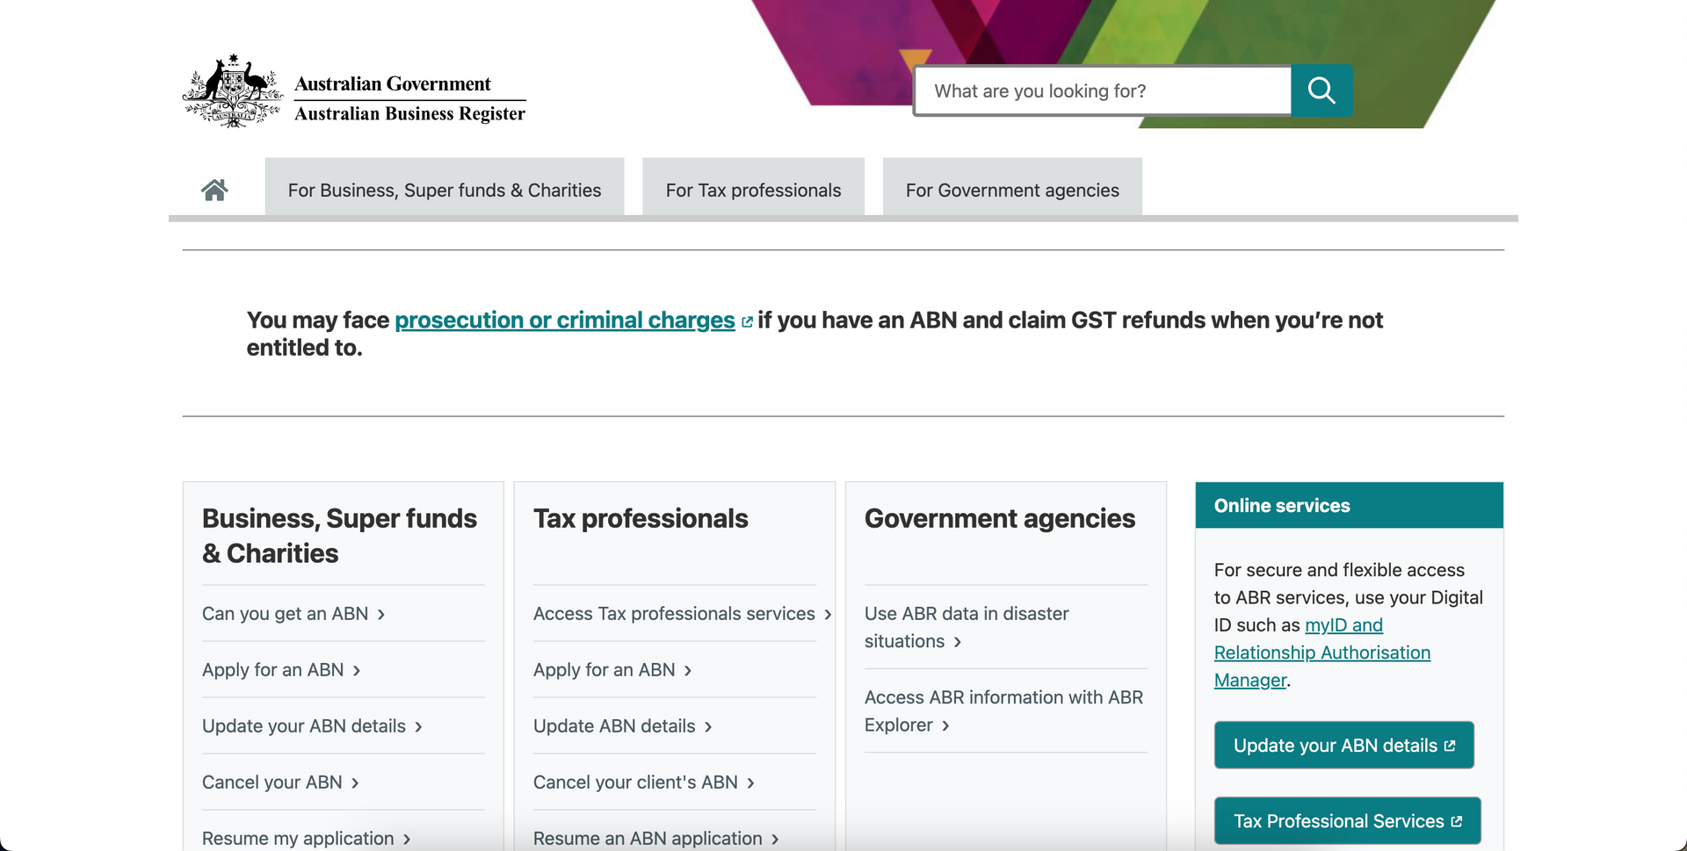The image size is (1687, 851).
Task: Open Access ABR information with ABR Explorer
Action: point(1003,711)
